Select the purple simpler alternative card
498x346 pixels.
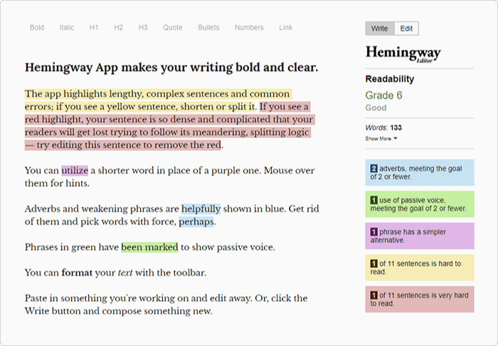[420, 236]
